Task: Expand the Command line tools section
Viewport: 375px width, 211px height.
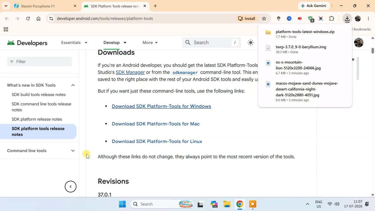Action: pos(73,151)
